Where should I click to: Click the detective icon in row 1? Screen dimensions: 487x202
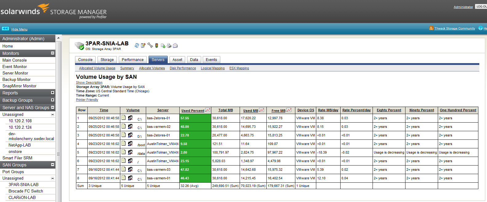[130, 118]
